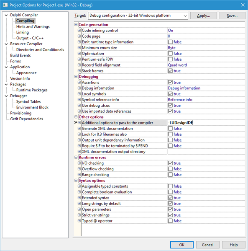Expand plus icon for Extended syntax
The image size is (248, 251).
pos(79,197)
